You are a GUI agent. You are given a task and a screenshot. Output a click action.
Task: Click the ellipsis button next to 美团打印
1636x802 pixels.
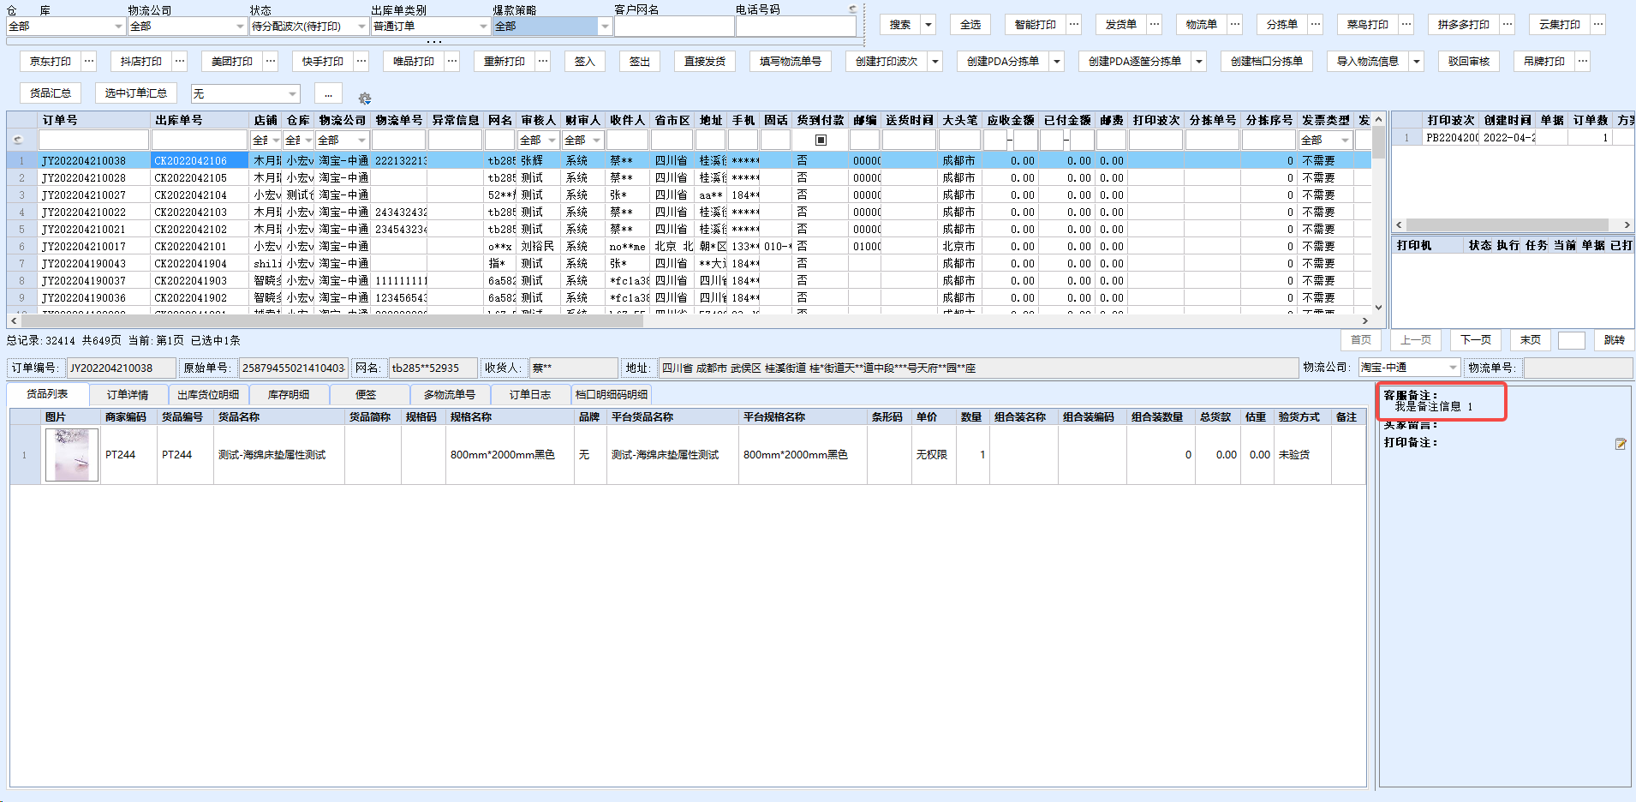[x=271, y=62]
